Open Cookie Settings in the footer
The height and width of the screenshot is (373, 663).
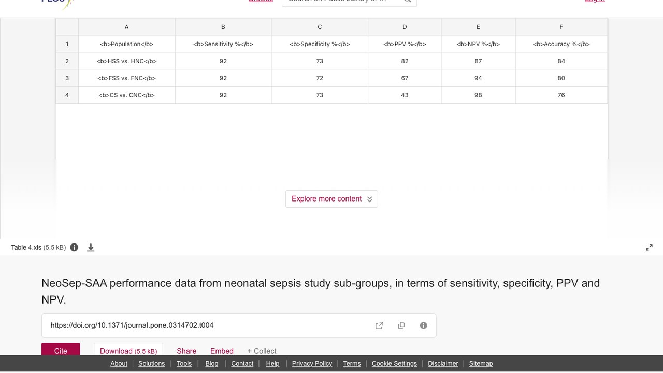394,363
